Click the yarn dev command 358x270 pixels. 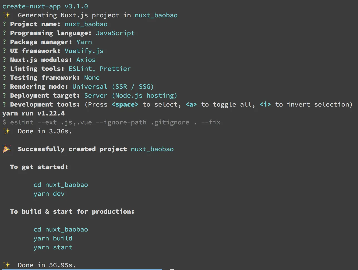(x=49, y=194)
